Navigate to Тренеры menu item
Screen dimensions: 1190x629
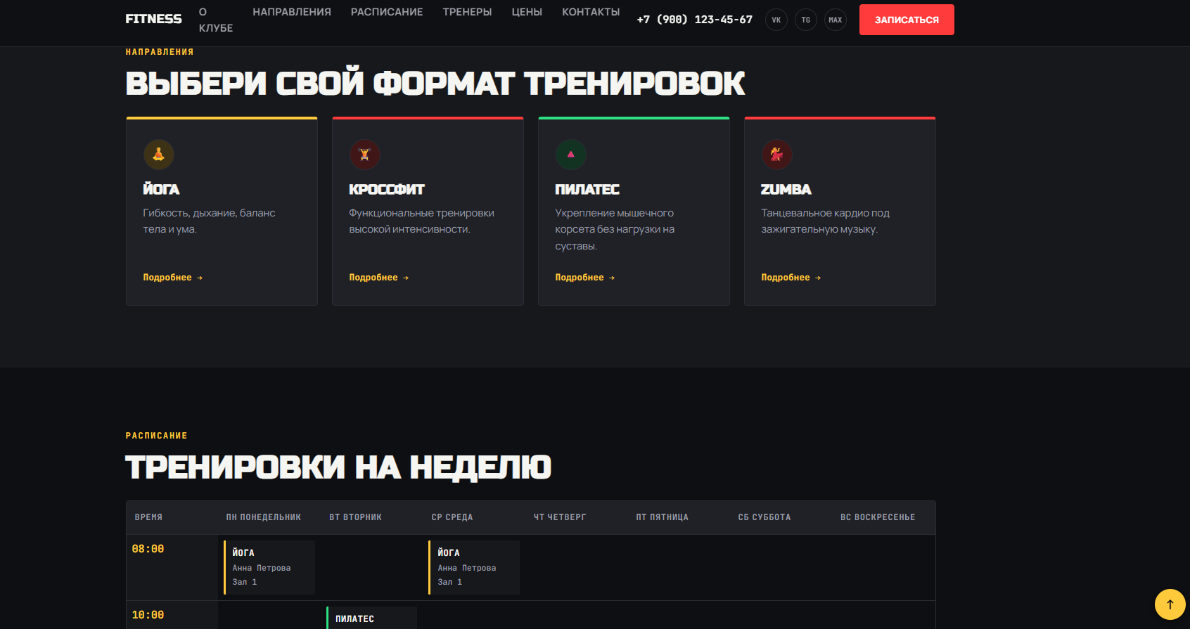[x=467, y=12]
